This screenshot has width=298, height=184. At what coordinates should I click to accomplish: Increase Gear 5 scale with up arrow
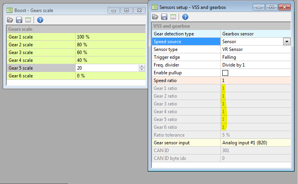(x=141, y=66)
